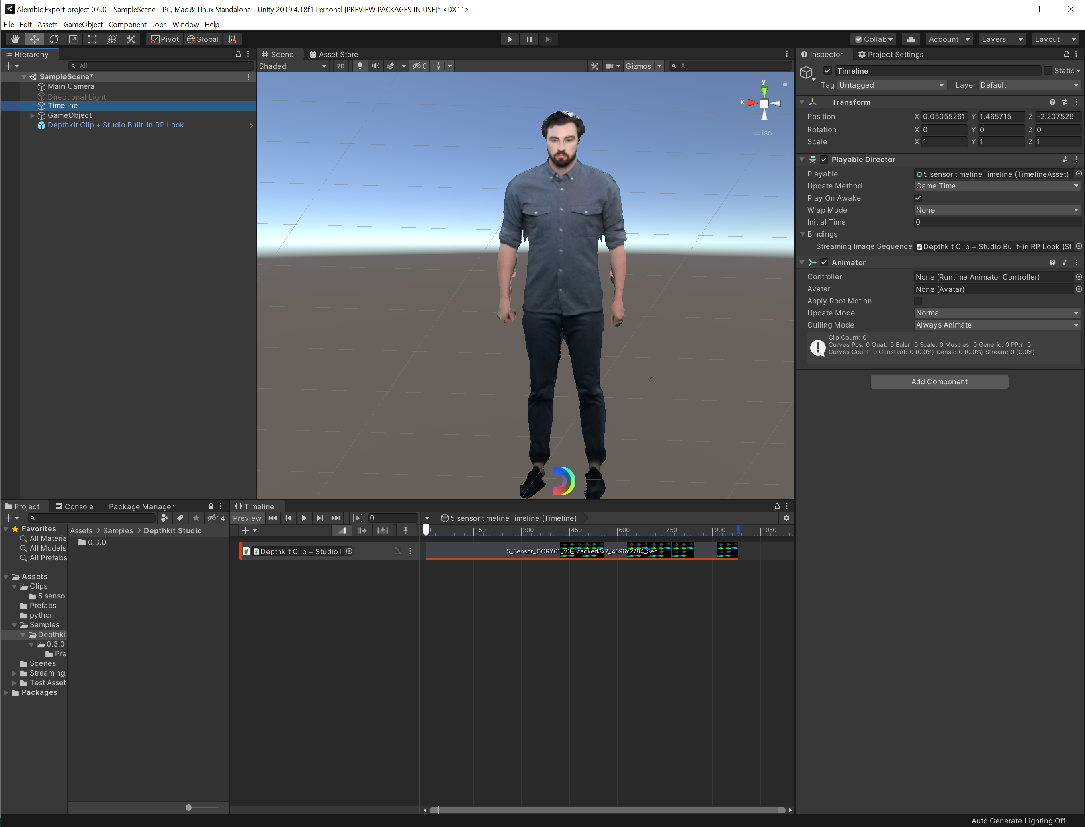
Task: Adjust the Project icon size slider
Action: 188,807
